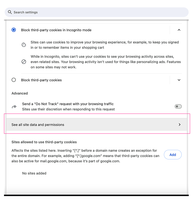Screen dimensions: 193x202
Task: Expand the "Block third-party cookies" option details
Action: (179, 80)
